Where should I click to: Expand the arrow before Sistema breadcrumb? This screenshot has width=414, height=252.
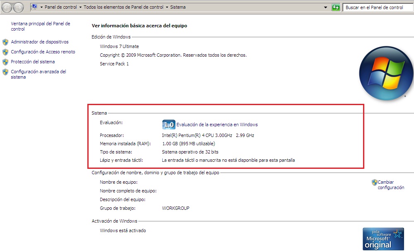(167, 7)
